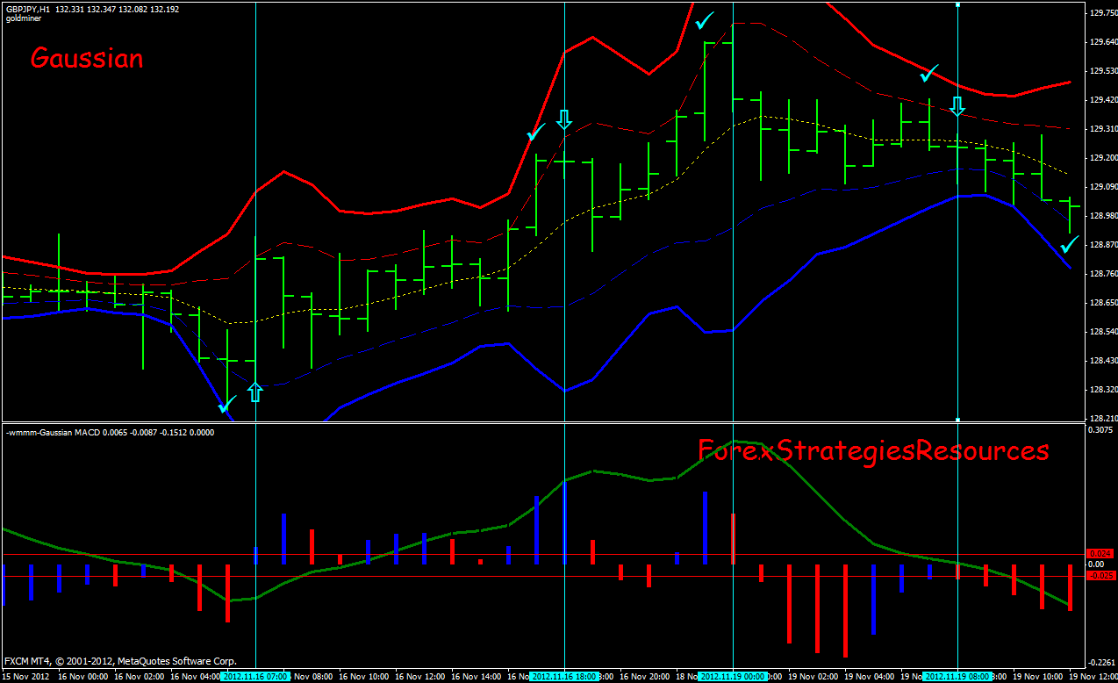Image resolution: width=1118 pixels, height=683 pixels.
Task: Click the 19 Nov 04:00 time label
Action: [869, 677]
